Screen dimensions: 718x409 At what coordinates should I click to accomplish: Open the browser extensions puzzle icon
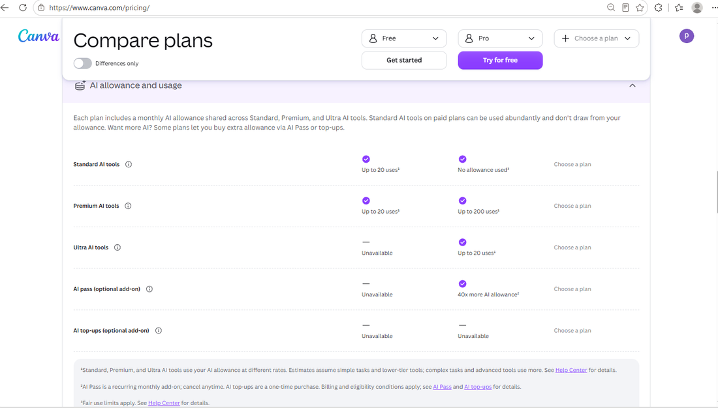(x=659, y=7)
